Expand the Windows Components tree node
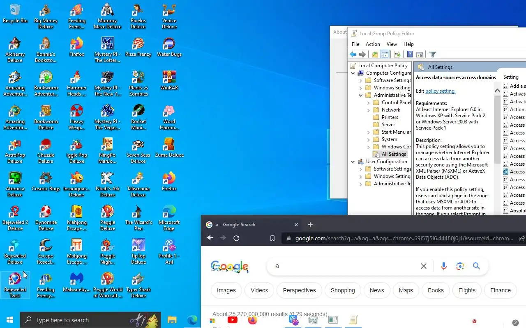The width and height of the screenshot is (526, 328). click(x=368, y=147)
